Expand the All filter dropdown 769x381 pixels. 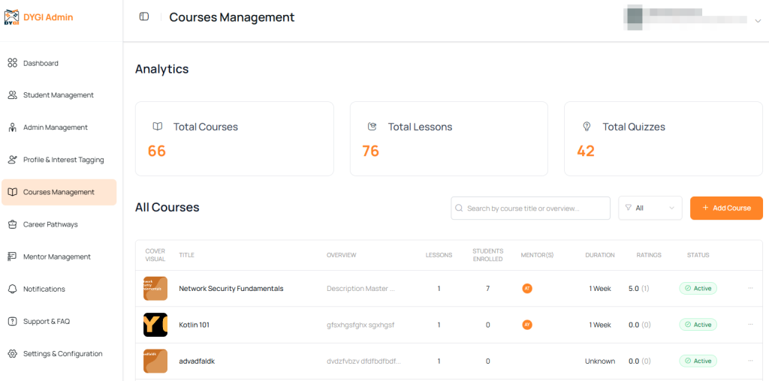click(650, 208)
